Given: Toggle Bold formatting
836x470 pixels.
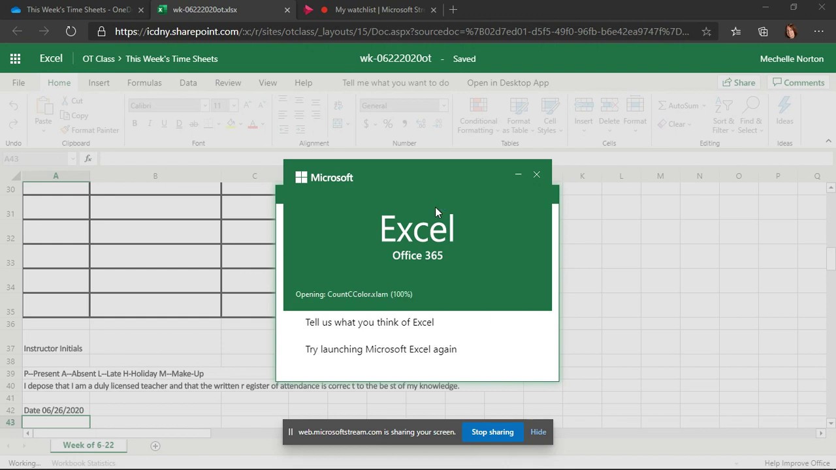Looking at the screenshot, I should [x=135, y=124].
